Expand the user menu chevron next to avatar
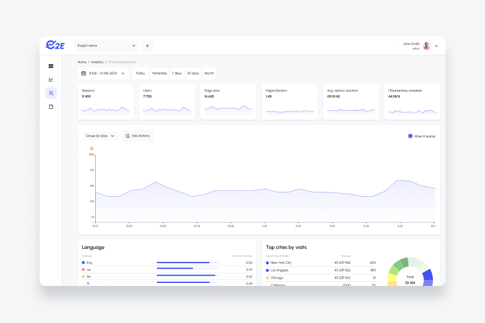The width and height of the screenshot is (485, 323). click(x=436, y=46)
